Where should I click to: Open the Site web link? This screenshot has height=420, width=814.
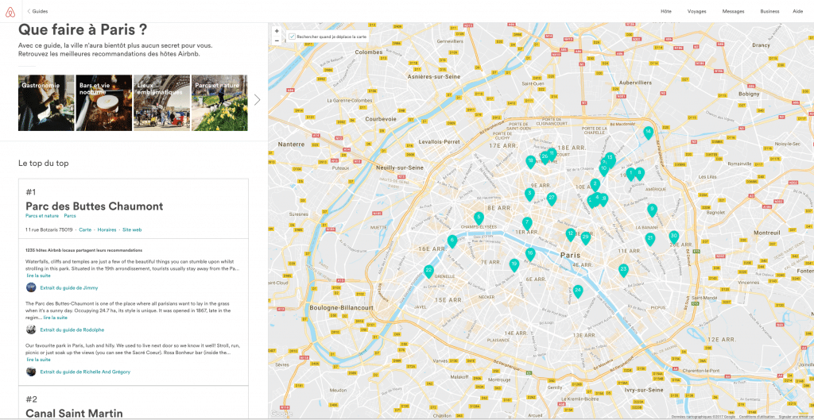pos(132,229)
